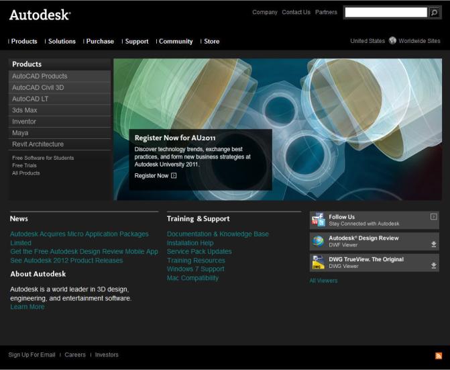This screenshot has width=450, height=370.
Task: Click Follow Us title text
Action: [x=341, y=217]
